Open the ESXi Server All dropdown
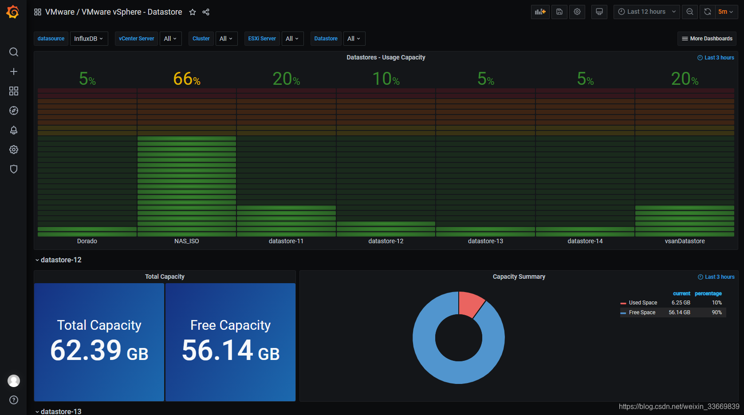The height and width of the screenshot is (415, 744). [x=292, y=39]
